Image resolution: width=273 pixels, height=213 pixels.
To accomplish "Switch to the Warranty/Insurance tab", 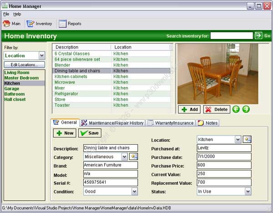I will (171, 123).
